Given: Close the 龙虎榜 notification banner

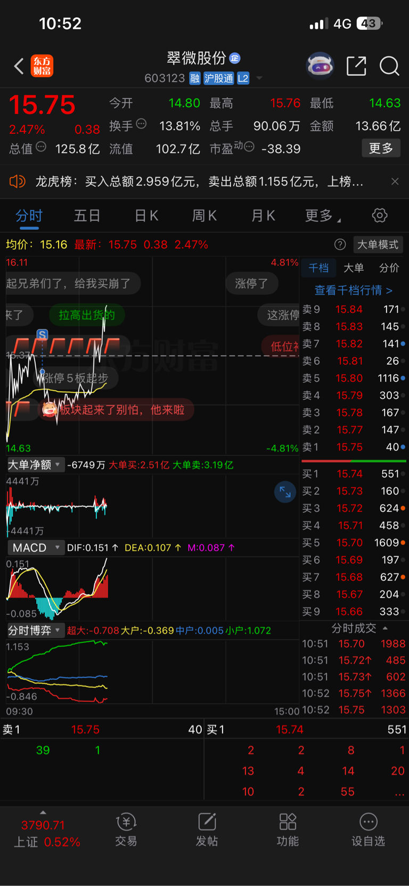Looking at the screenshot, I should (395, 182).
